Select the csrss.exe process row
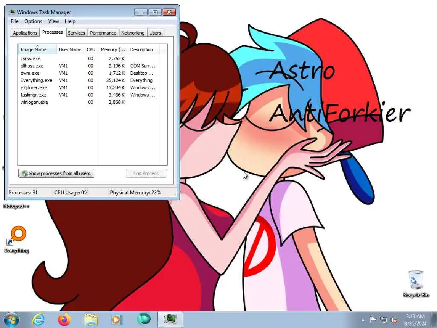This screenshot has height=328, width=437. (x=89, y=59)
